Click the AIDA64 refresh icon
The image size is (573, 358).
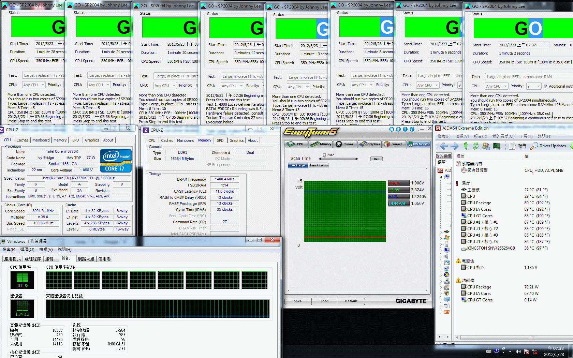click(x=475, y=146)
